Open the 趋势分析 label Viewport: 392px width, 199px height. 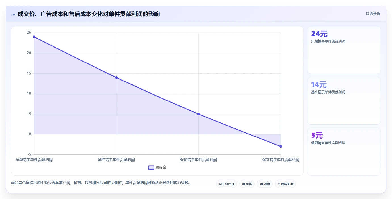(x=373, y=14)
